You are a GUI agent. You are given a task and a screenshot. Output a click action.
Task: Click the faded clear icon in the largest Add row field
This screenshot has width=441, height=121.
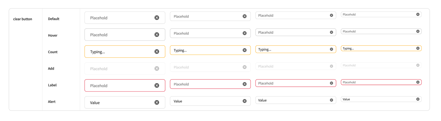coord(157,69)
